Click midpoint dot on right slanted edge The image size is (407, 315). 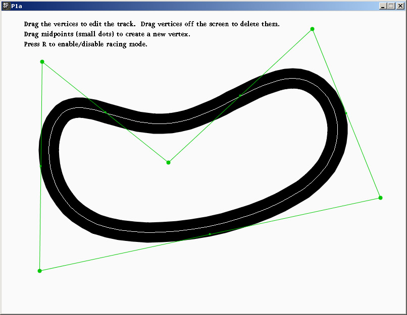(346, 113)
